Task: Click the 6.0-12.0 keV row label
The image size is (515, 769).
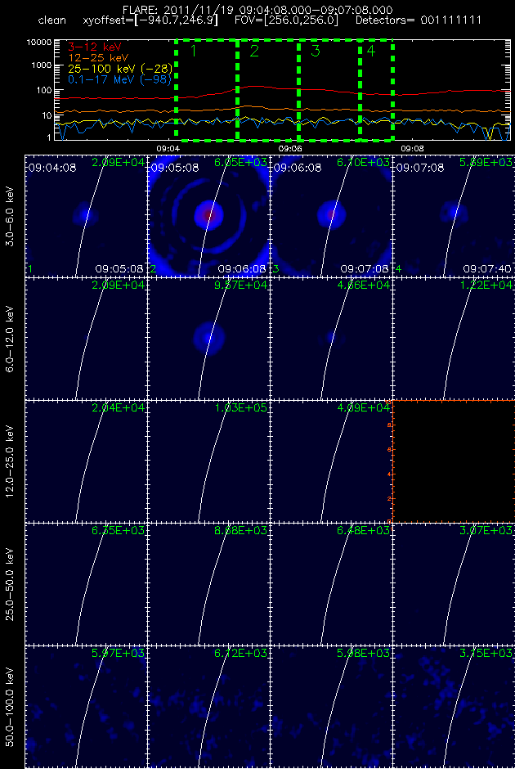Action: pyautogui.click(x=11, y=339)
